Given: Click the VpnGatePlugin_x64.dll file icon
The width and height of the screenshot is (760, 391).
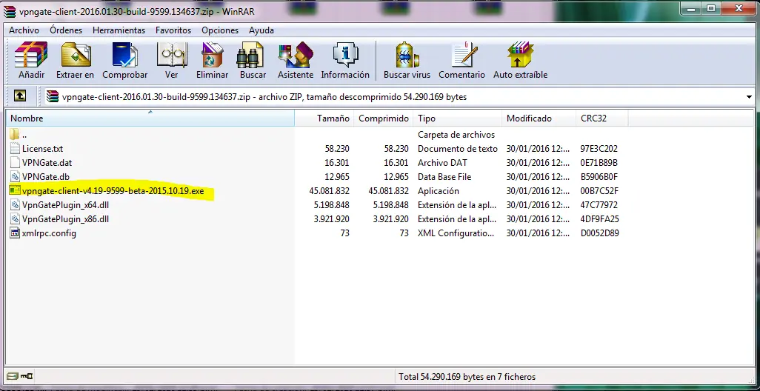Looking at the screenshot, I should pyautogui.click(x=15, y=205).
